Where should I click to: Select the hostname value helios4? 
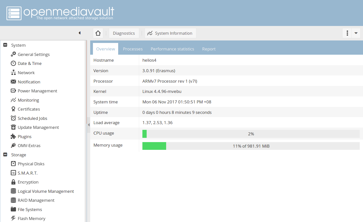(149, 60)
